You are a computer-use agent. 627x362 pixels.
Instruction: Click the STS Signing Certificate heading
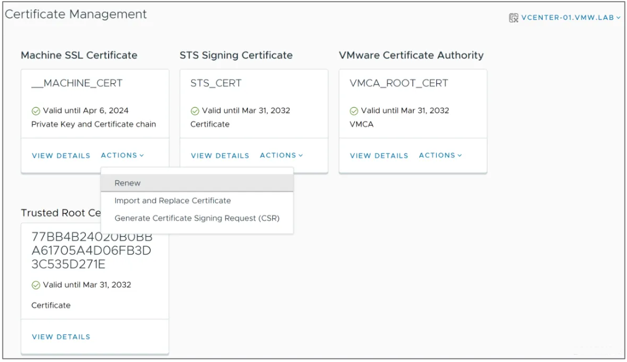236,55
